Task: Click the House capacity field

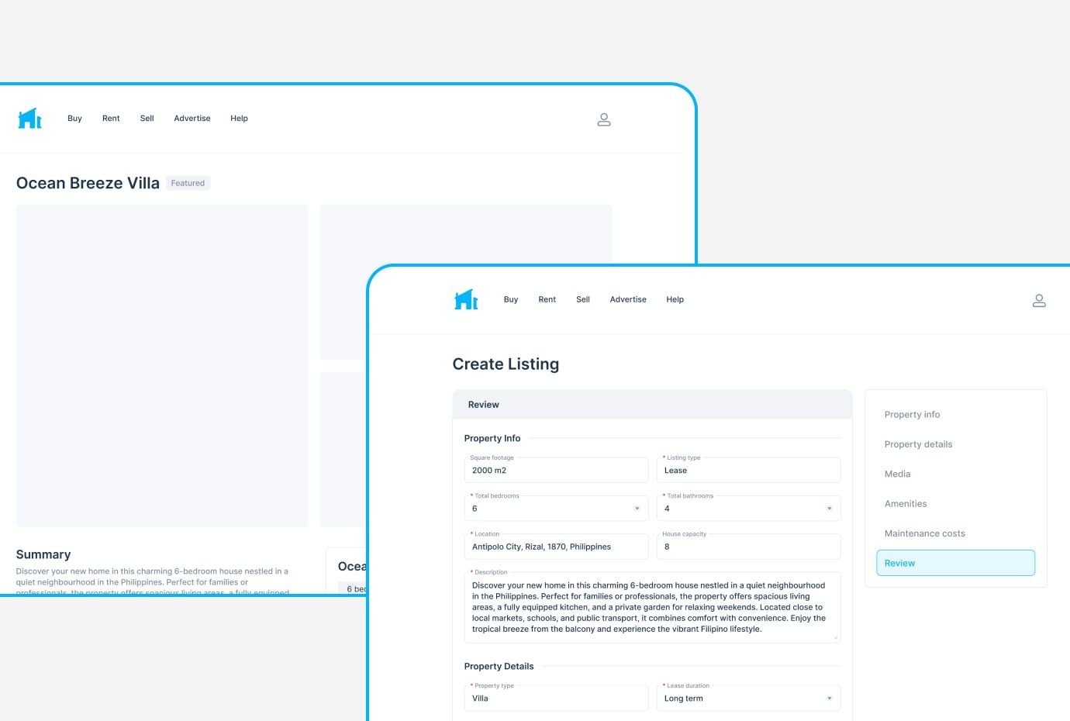Action: pos(749,547)
